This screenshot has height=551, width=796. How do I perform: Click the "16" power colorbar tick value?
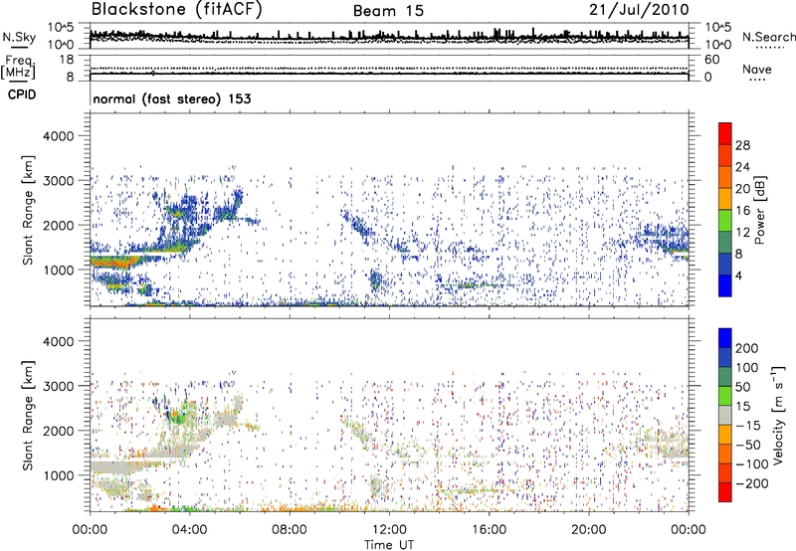[x=742, y=211]
